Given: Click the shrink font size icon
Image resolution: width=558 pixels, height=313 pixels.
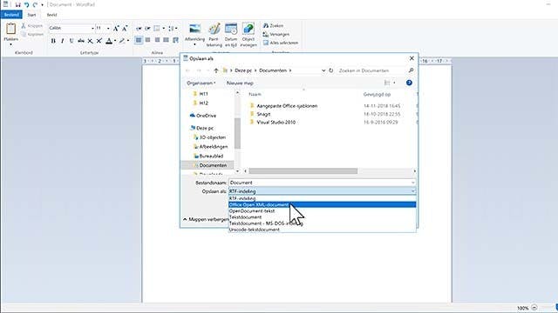Looking at the screenshot, I should 125,28.
